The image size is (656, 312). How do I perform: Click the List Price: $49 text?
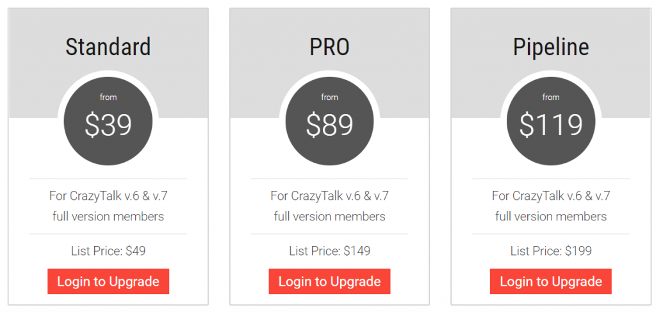point(108,251)
